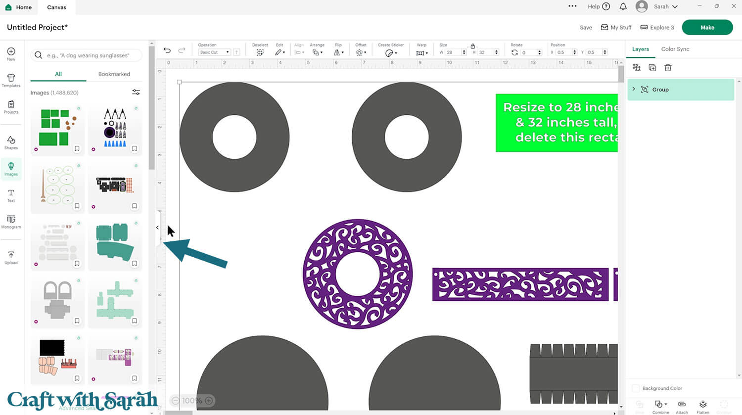Duplicate the layer in Layers panel
The image size is (742, 415).
[x=652, y=68]
